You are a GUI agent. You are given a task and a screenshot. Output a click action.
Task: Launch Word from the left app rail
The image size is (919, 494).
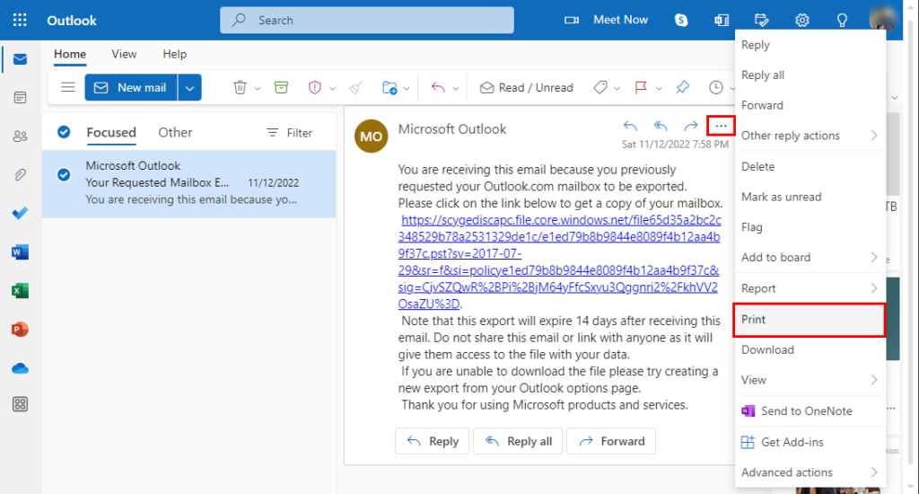pos(20,252)
